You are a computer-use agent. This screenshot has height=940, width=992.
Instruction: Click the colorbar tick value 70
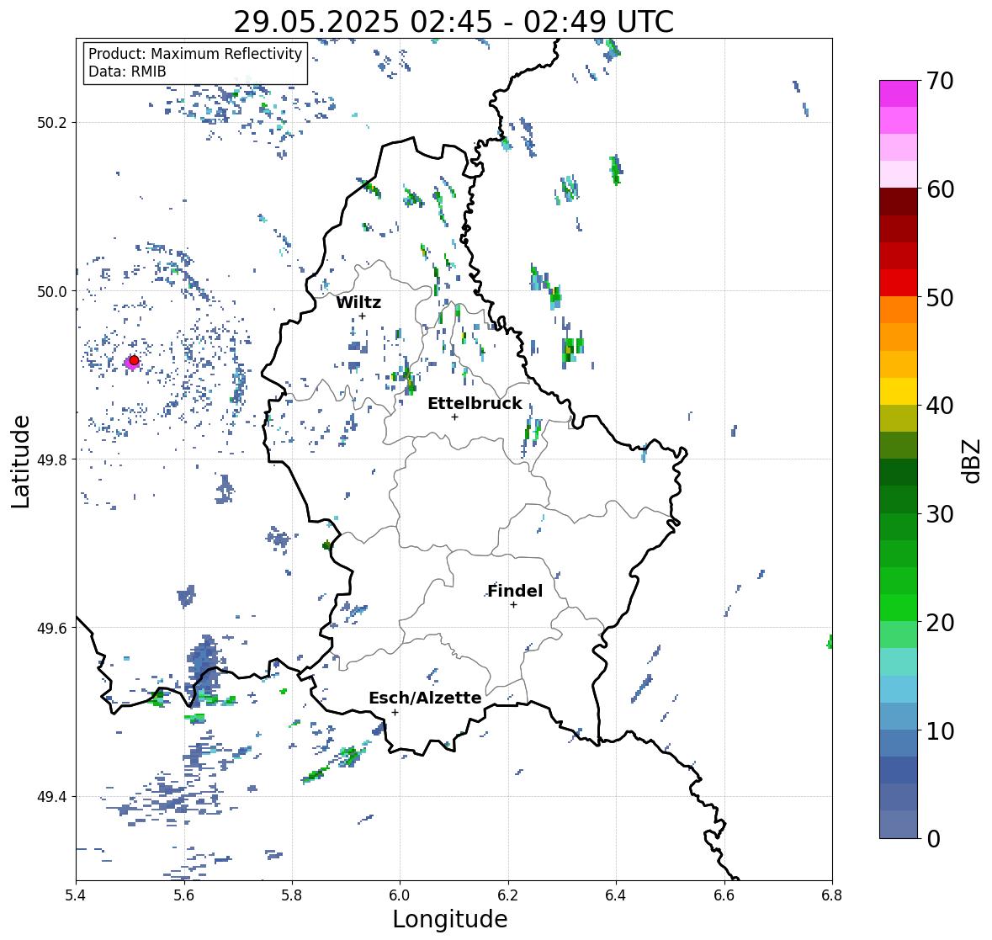click(x=940, y=81)
